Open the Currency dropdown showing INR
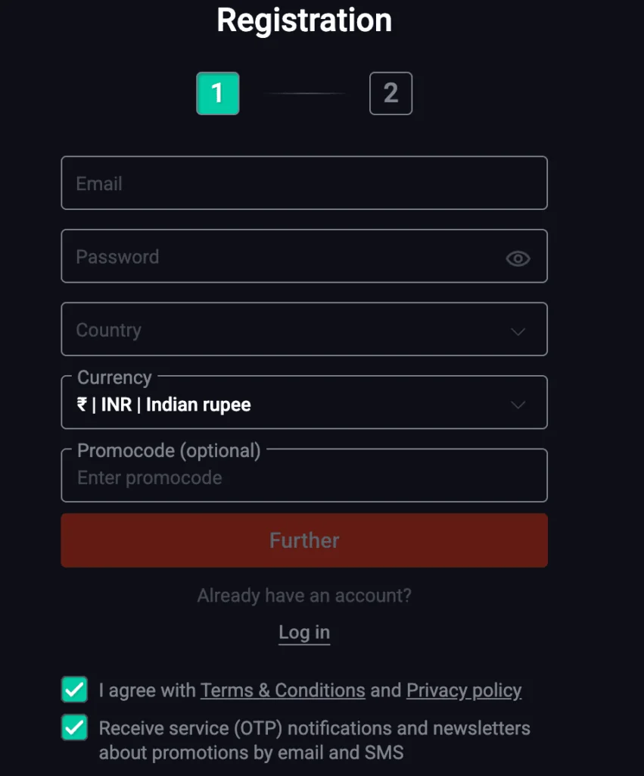Image resolution: width=644 pixels, height=776 pixels. [303, 402]
